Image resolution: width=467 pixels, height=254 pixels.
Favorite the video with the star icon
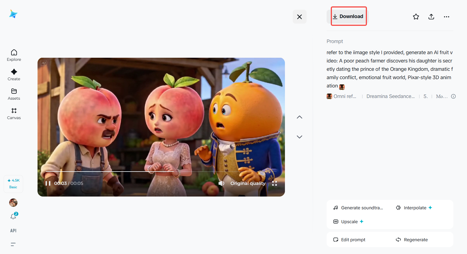(416, 17)
